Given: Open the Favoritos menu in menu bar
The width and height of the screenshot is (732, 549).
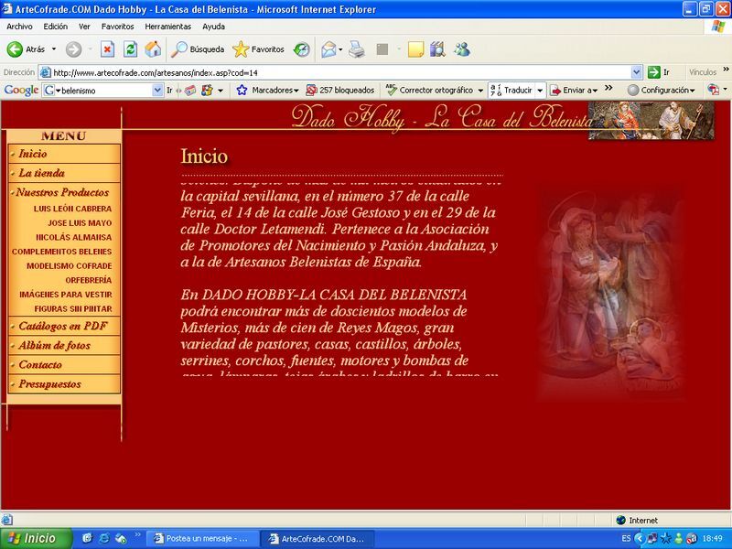Looking at the screenshot, I should pyautogui.click(x=117, y=27).
